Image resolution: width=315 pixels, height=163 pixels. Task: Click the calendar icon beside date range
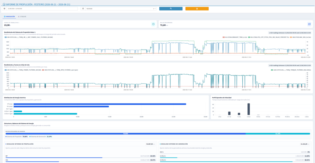4,9
